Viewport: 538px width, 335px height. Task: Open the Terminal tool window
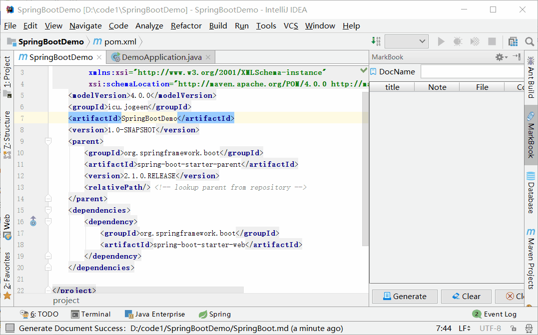[x=91, y=314]
